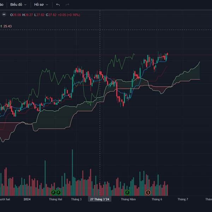Click the undo arrow in the toolbar

tap(58, 5)
